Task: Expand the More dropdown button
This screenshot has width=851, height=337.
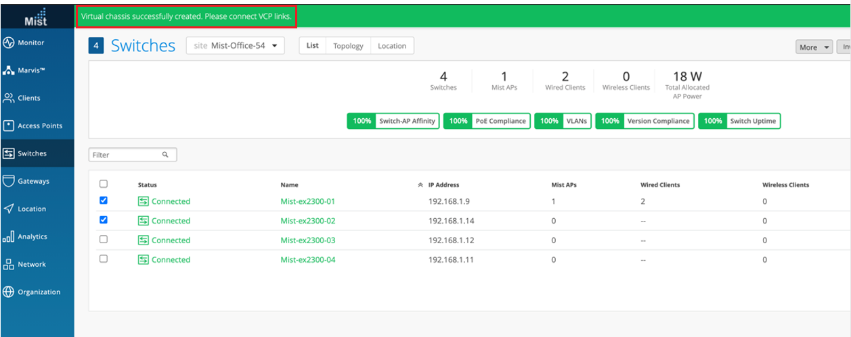Action: click(814, 47)
